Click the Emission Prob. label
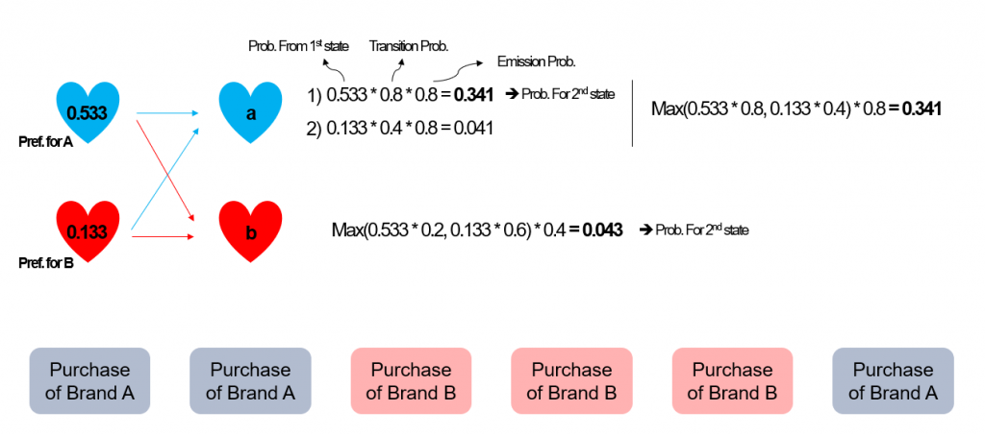Viewport: 985px width, 435px height. click(x=537, y=62)
